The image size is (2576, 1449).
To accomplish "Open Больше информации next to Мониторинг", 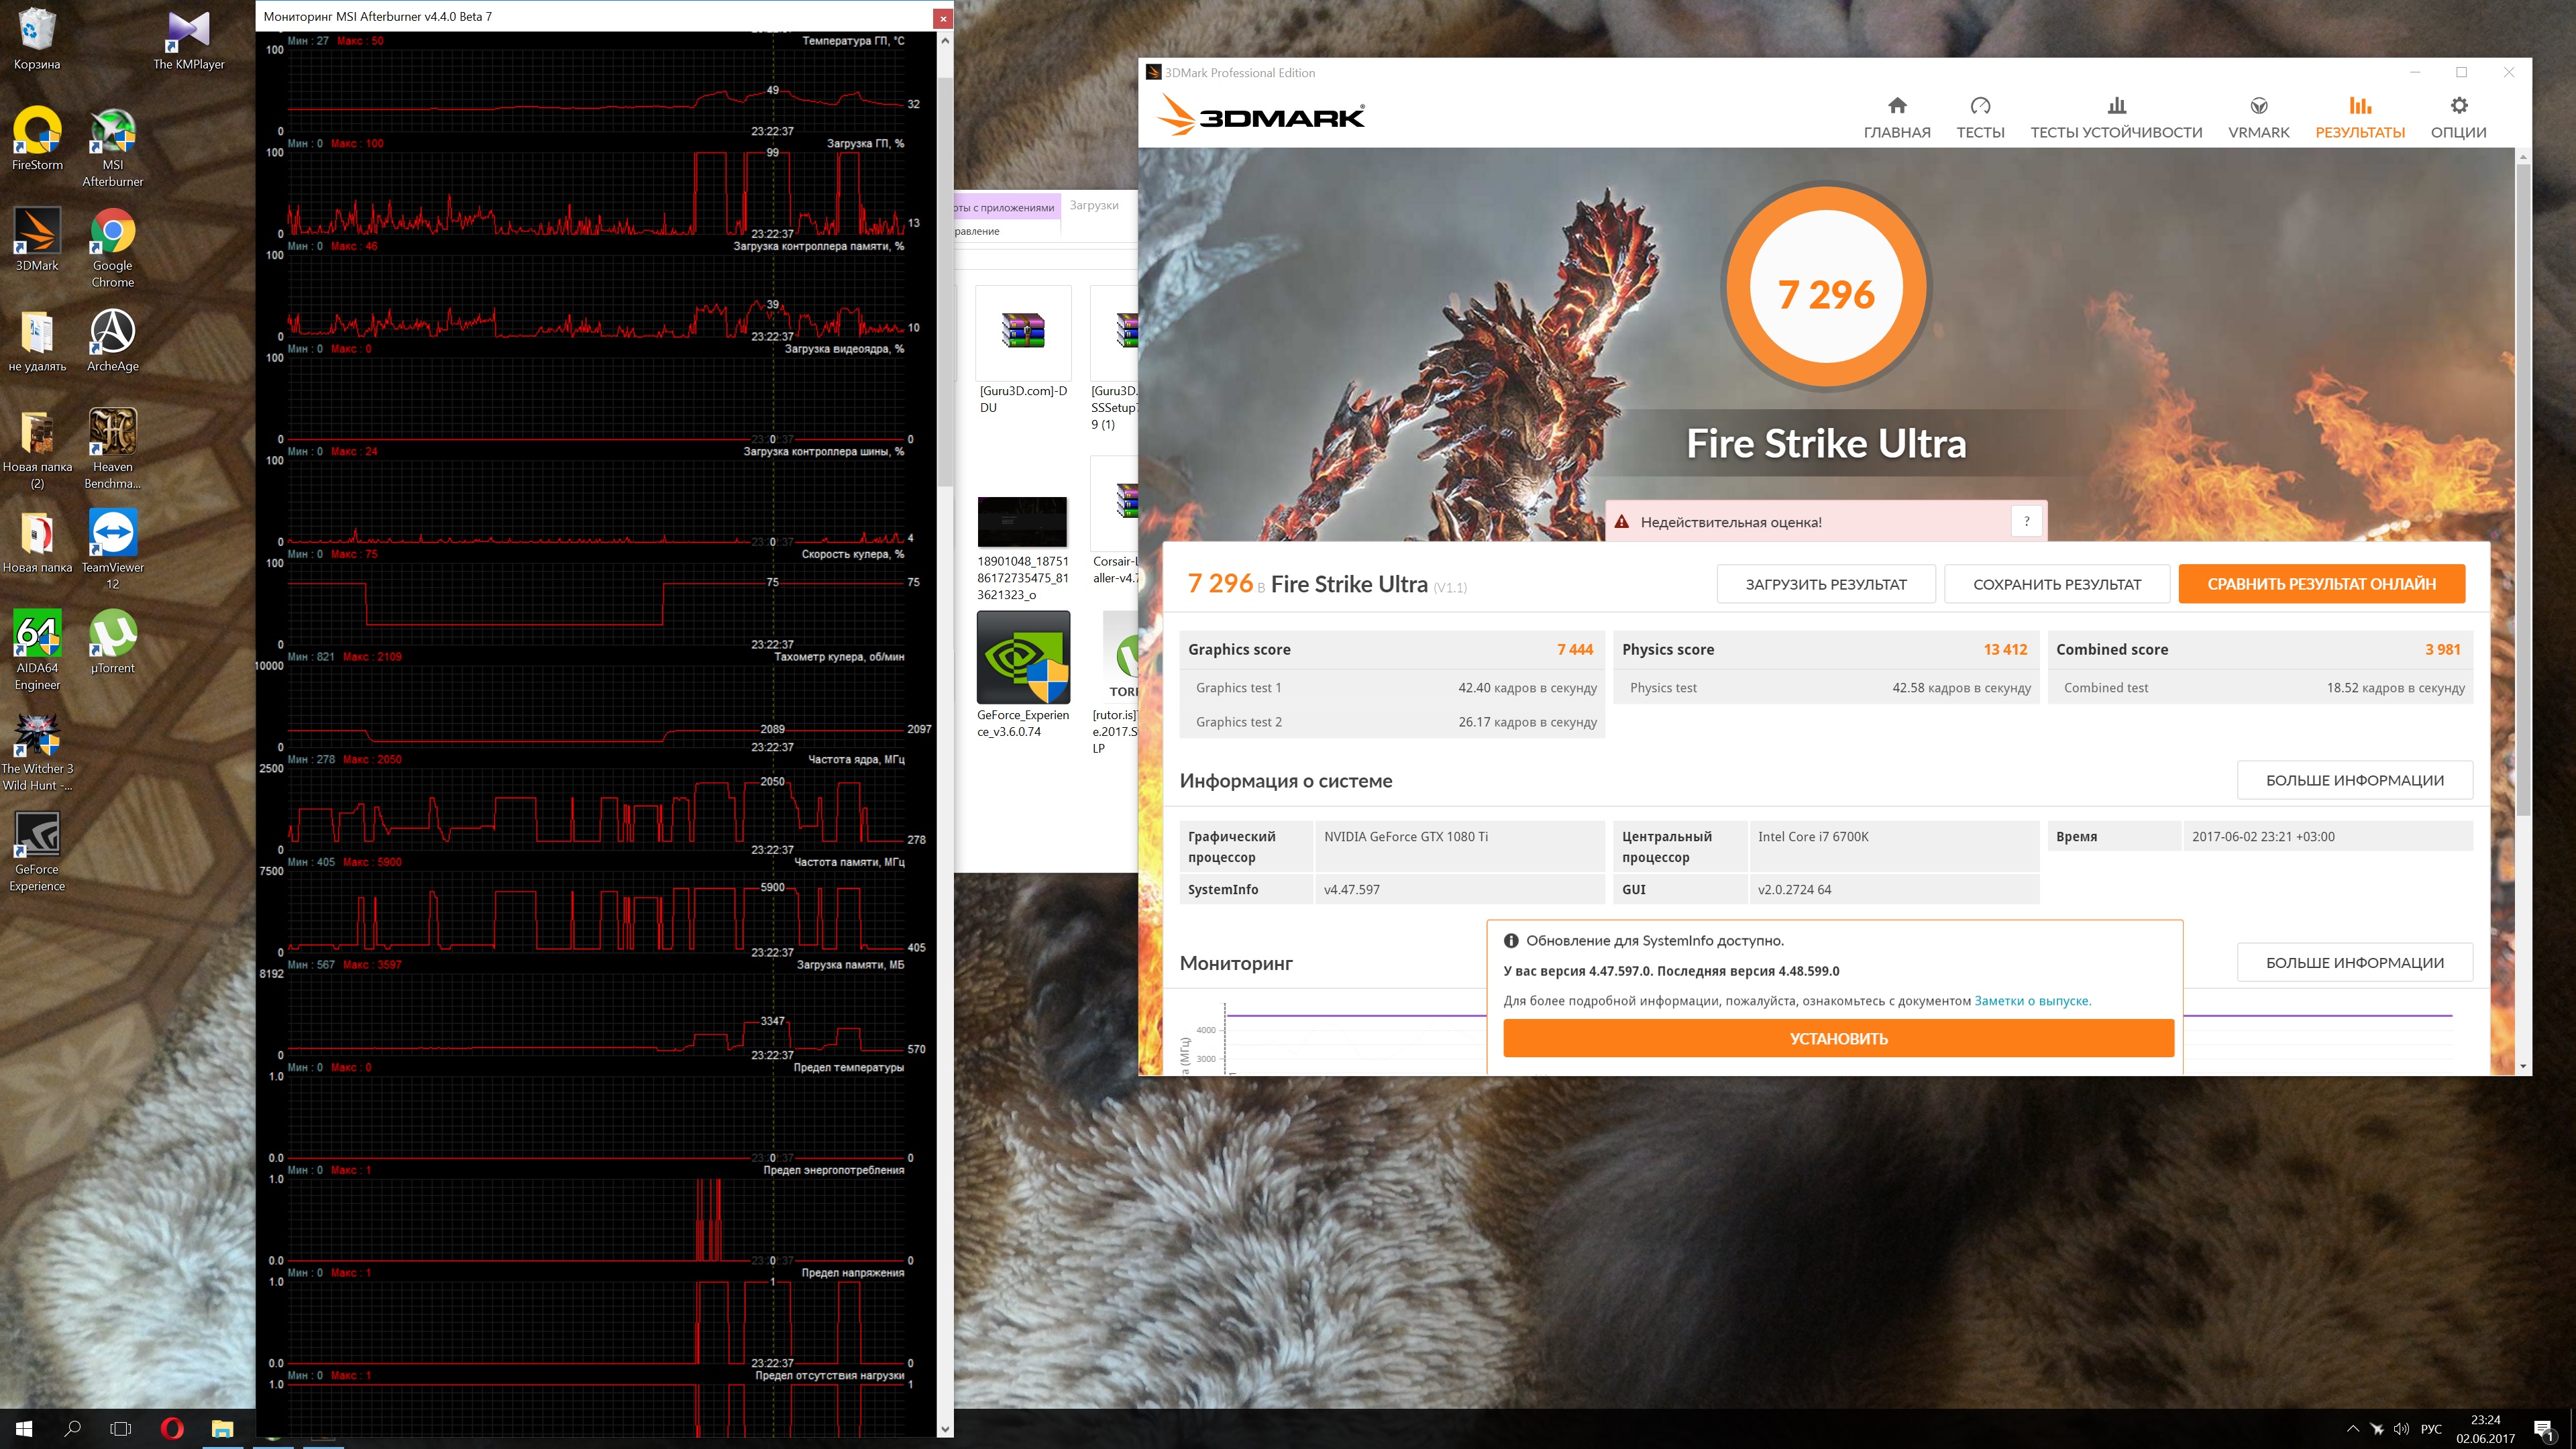I will click(x=2354, y=962).
